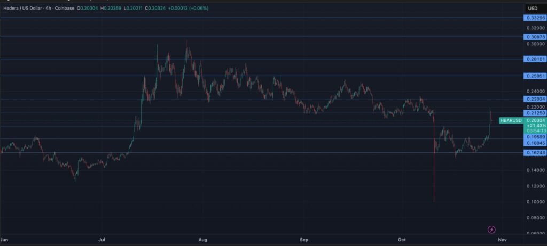Click the Aug label on time axis

click(202, 240)
